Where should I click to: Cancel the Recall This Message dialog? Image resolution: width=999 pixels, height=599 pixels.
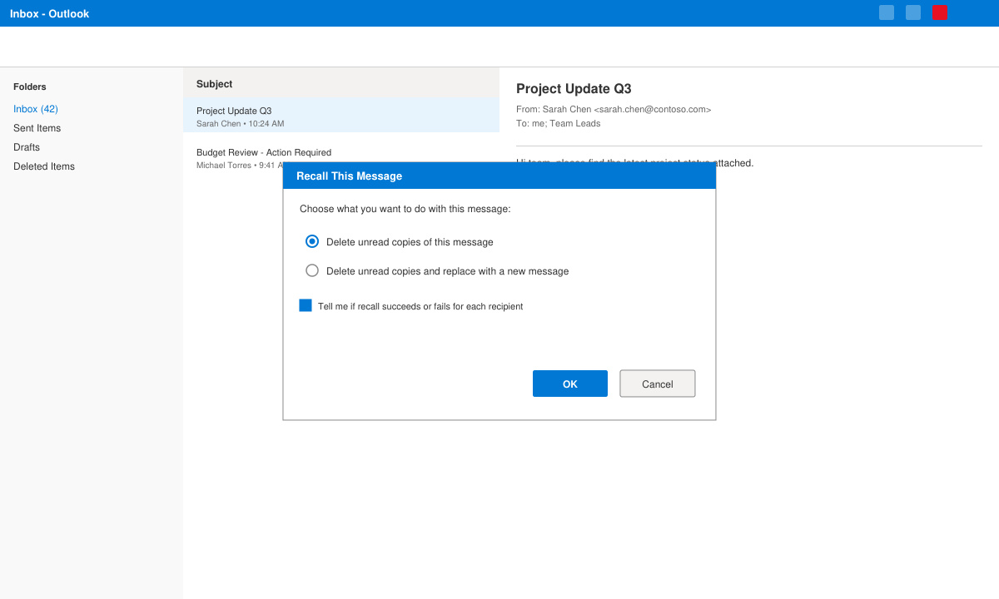tap(658, 384)
